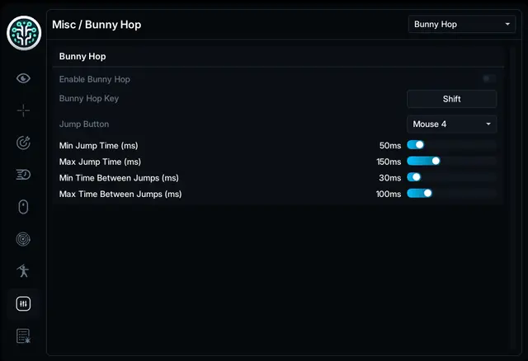The height and width of the screenshot is (361, 528).
Task: Click the Max Time Between Jumps slider
Action: (451, 194)
